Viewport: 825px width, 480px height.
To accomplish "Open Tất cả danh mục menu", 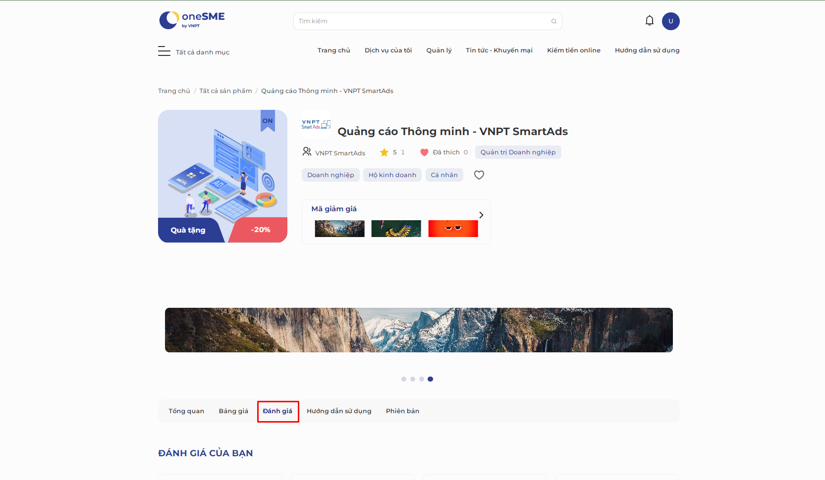I will point(203,52).
